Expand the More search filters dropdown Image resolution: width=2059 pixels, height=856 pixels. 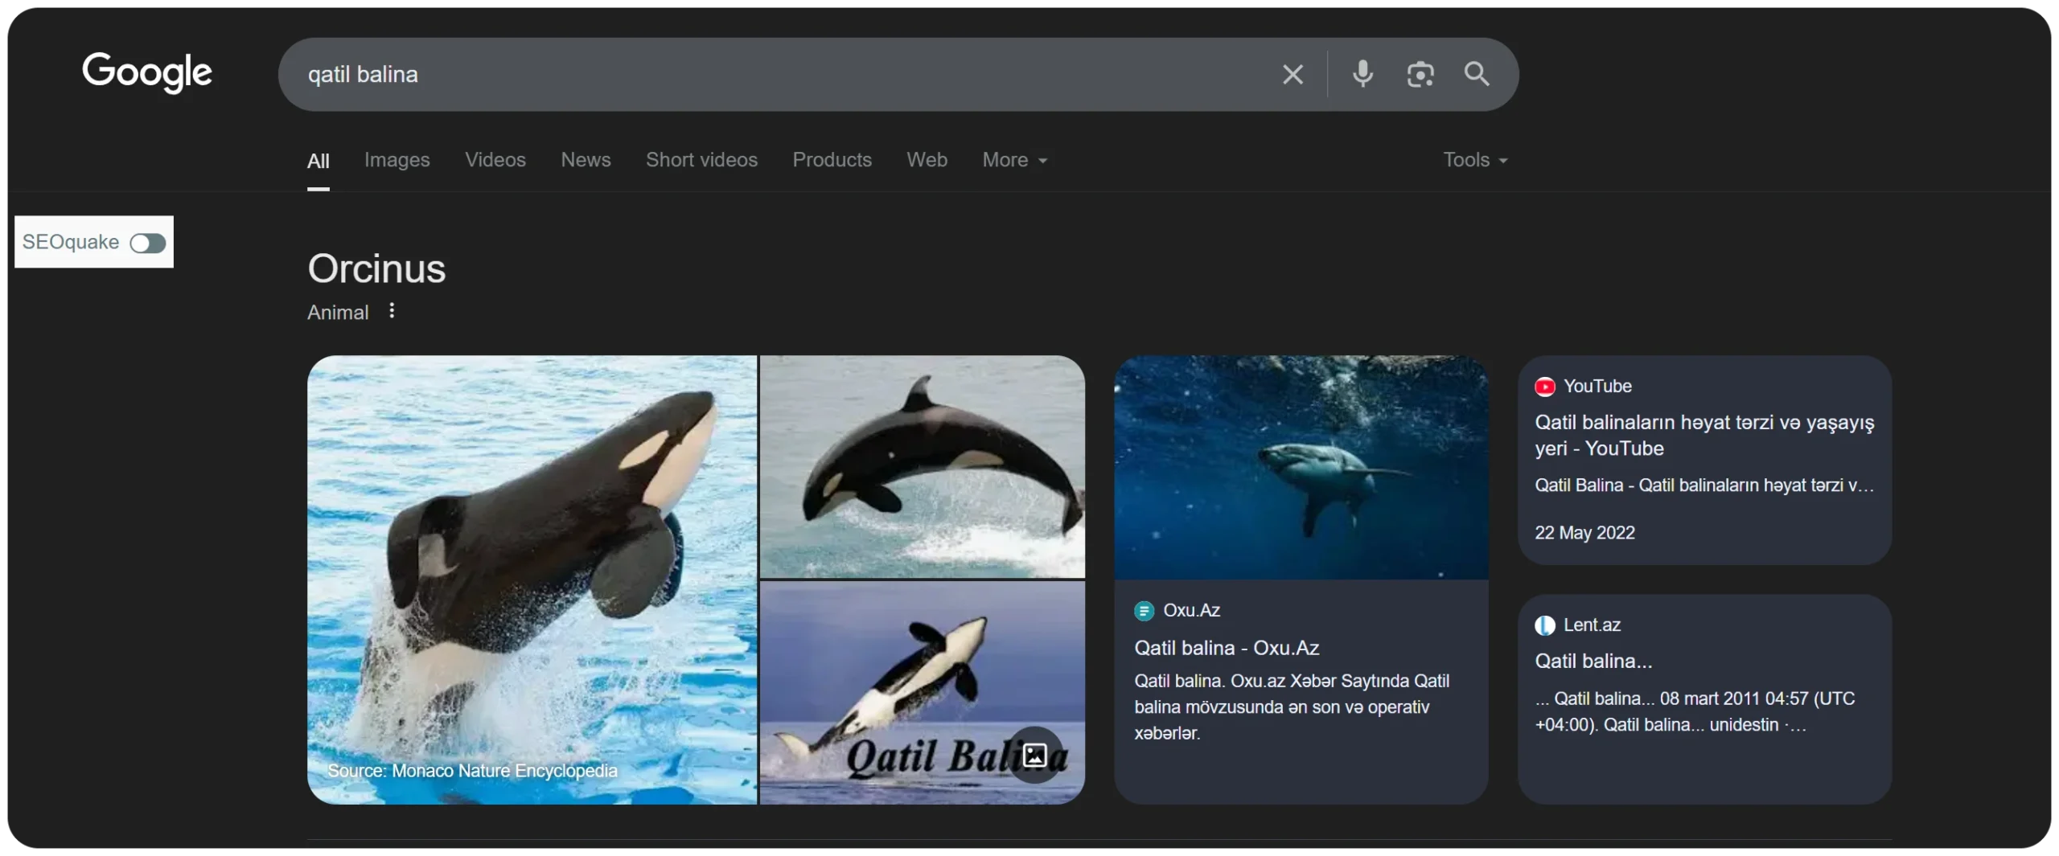[1014, 160]
